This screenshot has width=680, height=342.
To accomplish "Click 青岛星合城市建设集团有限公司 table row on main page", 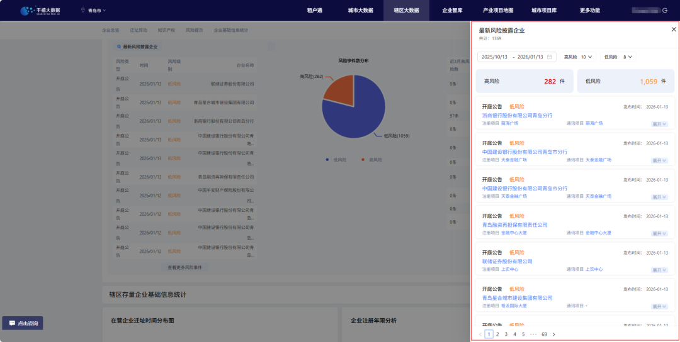I will pyautogui.click(x=184, y=102).
